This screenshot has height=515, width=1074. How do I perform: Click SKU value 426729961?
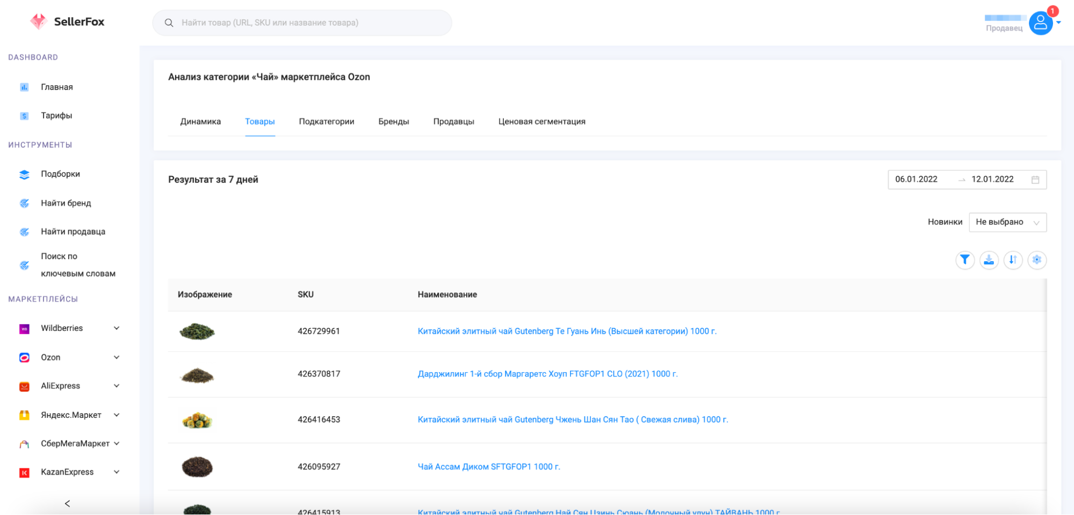319,332
